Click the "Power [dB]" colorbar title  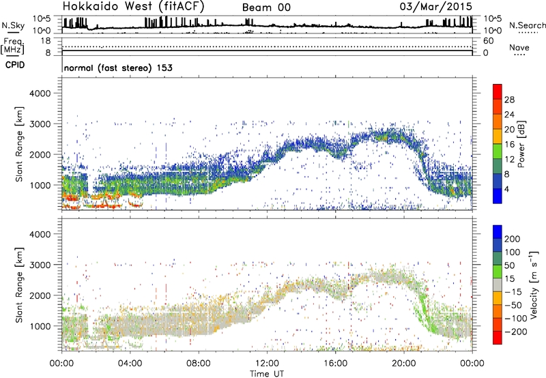click(521, 144)
